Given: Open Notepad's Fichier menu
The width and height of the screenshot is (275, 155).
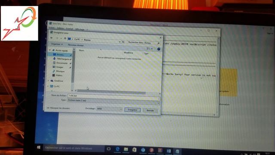Looking at the screenshot, I should (x=52, y=28).
